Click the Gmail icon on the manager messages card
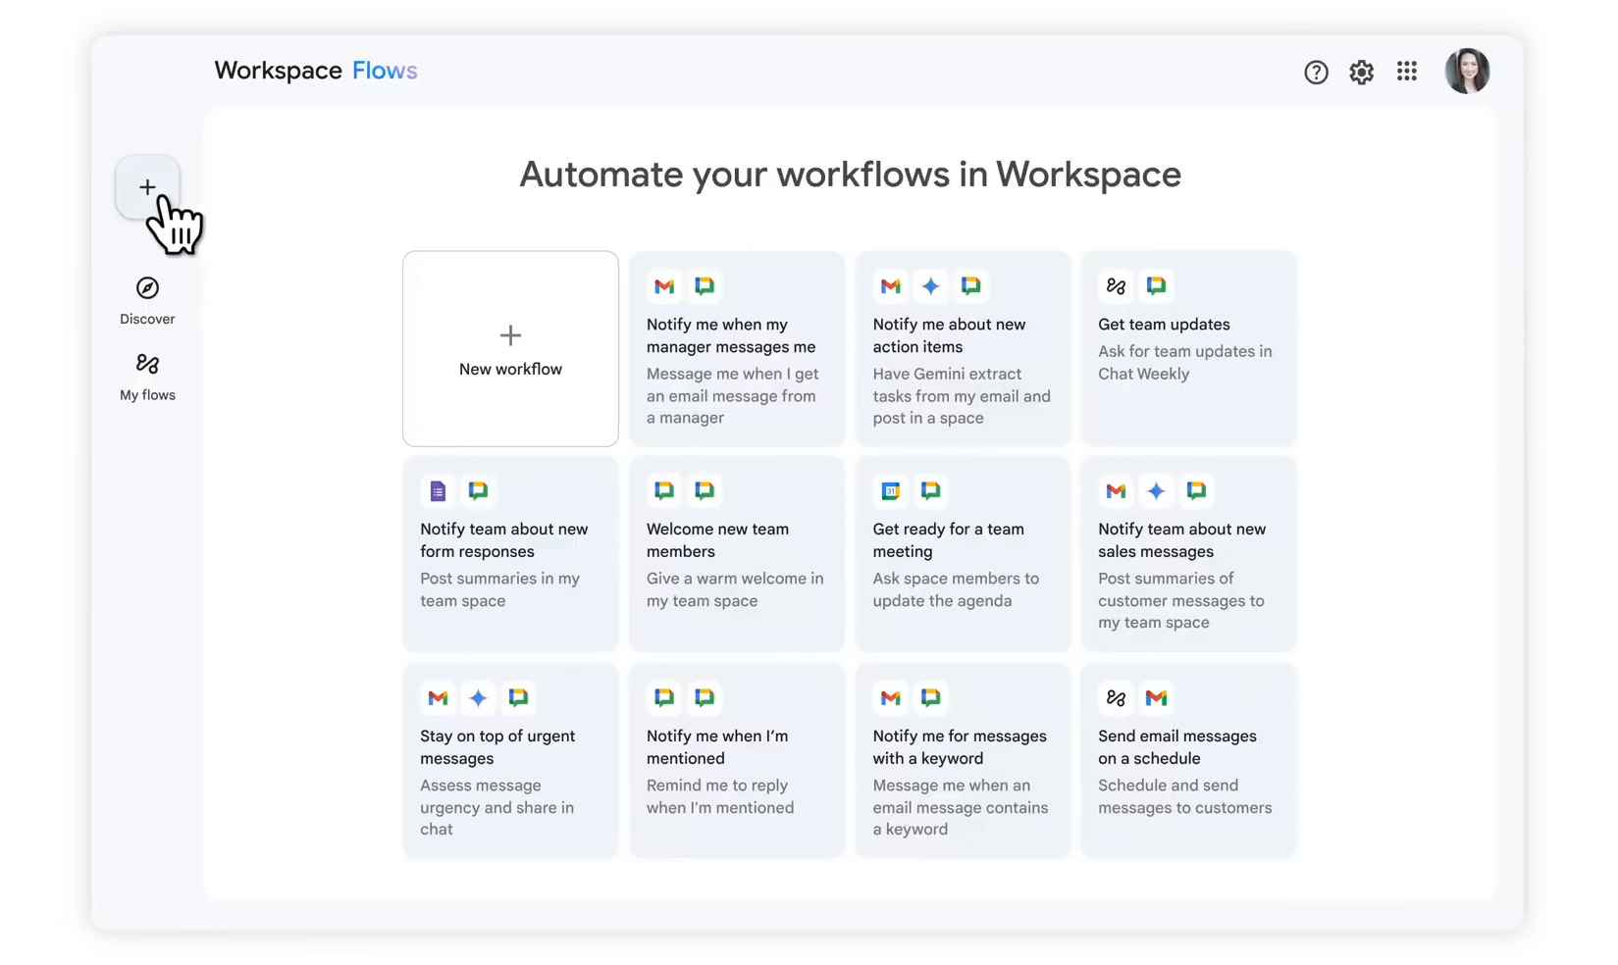 [663, 285]
